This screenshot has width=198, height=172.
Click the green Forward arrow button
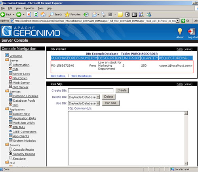coord(19,14)
